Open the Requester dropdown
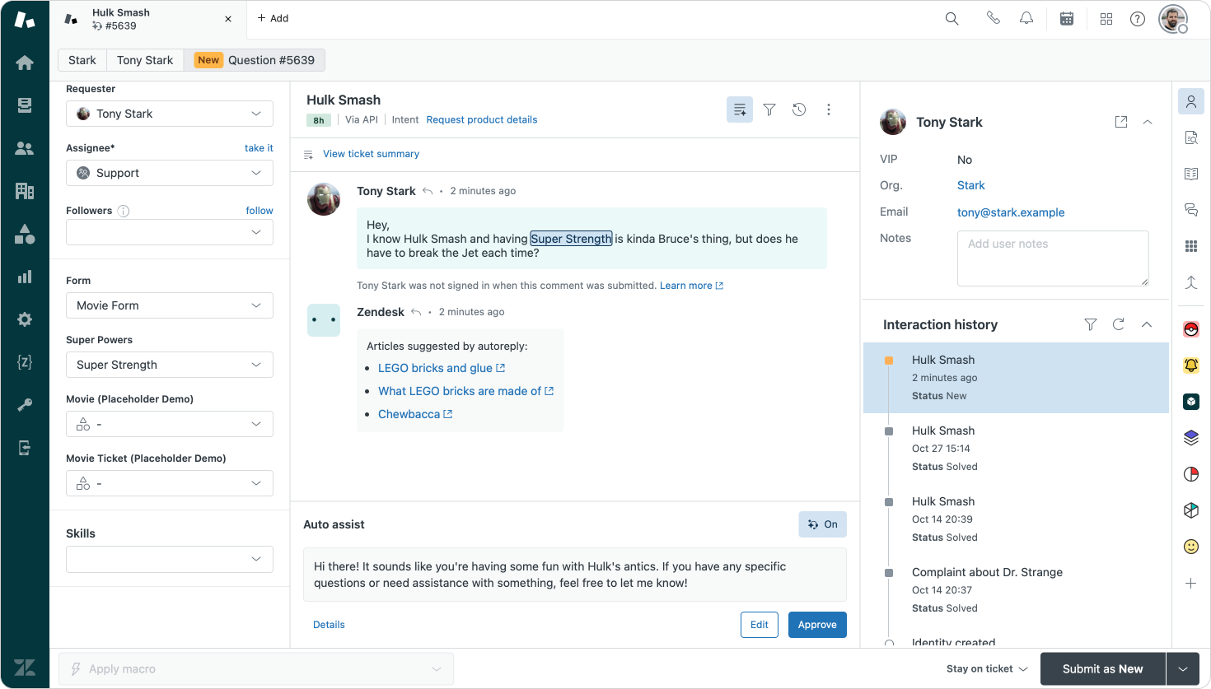The height and width of the screenshot is (689, 1211). click(x=170, y=114)
